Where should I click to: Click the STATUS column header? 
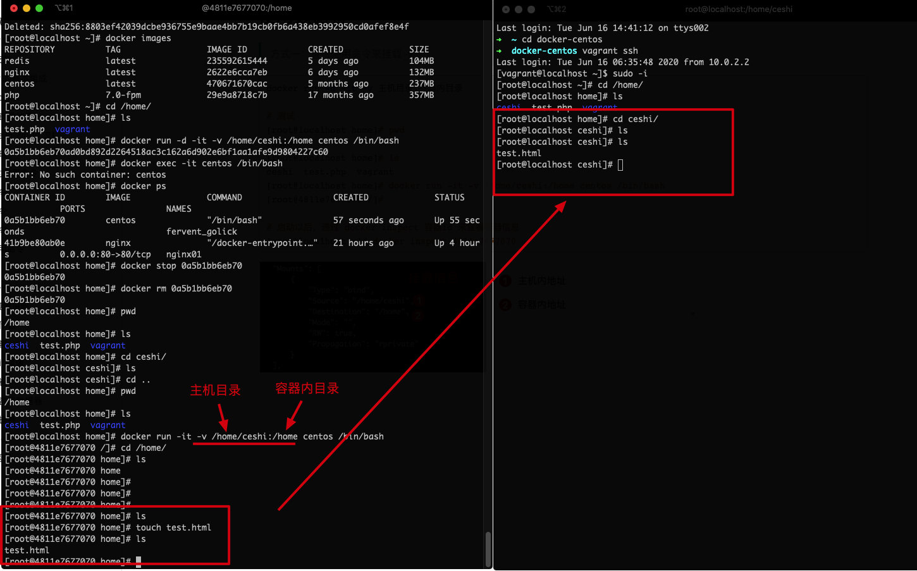[x=450, y=197]
